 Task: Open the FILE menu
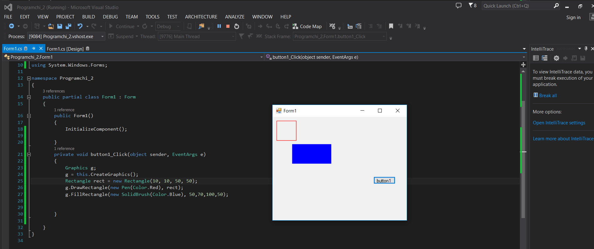pos(8,17)
